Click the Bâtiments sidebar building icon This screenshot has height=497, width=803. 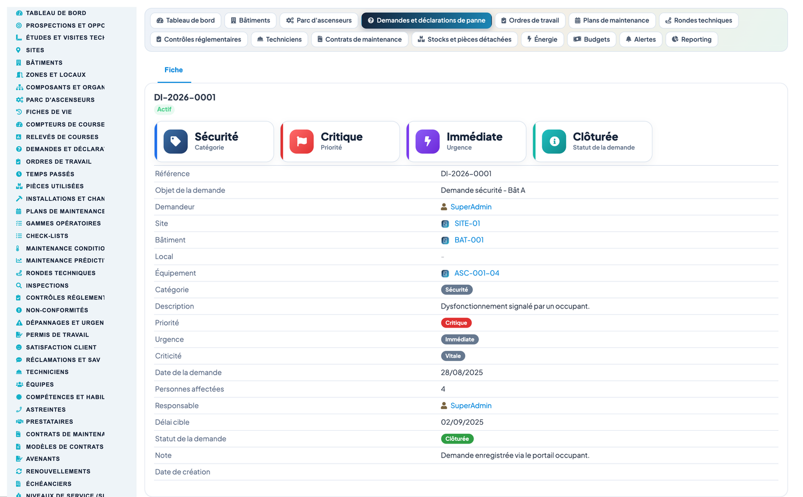(x=19, y=63)
